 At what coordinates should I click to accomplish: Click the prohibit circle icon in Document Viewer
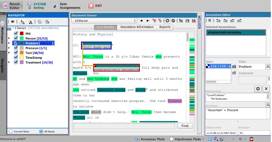click(173, 21)
